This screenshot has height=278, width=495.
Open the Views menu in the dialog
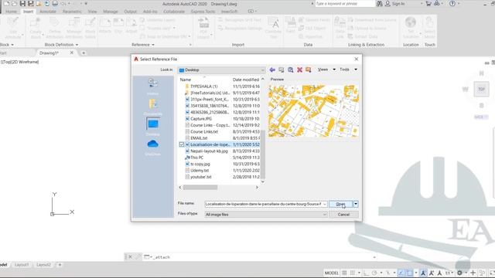click(x=326, y=69)
